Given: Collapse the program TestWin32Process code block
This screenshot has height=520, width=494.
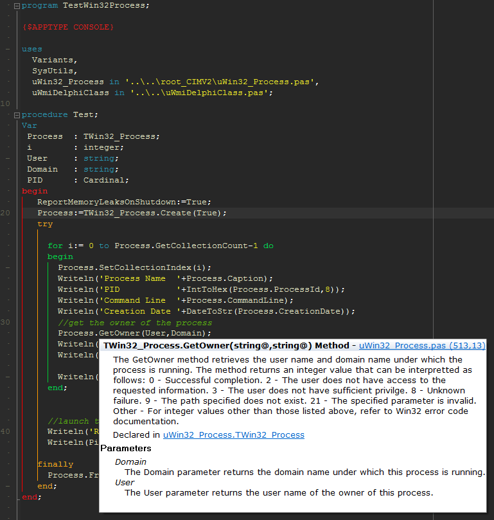Looking at the screenshot, I should (x=17, y=6).
